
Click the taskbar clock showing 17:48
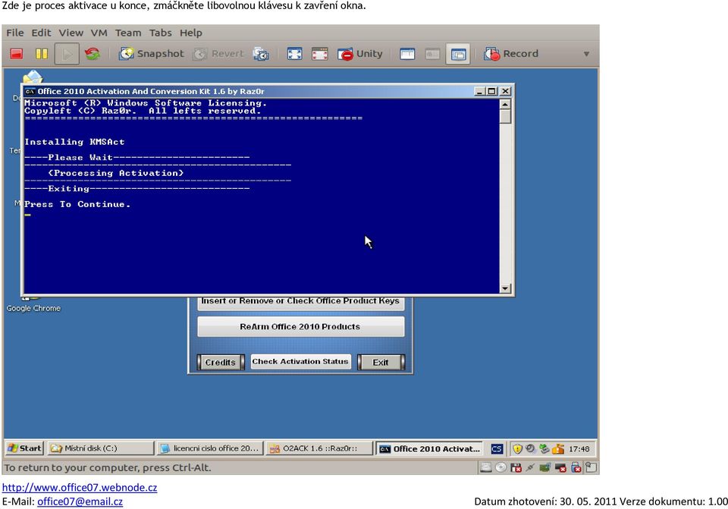click(579, 448)
